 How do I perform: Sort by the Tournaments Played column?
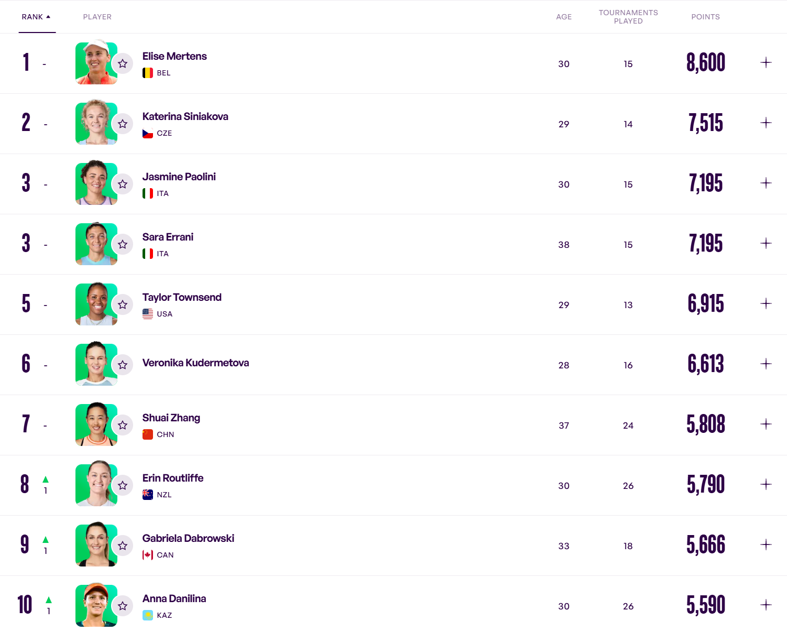click(x=628, y=17)
